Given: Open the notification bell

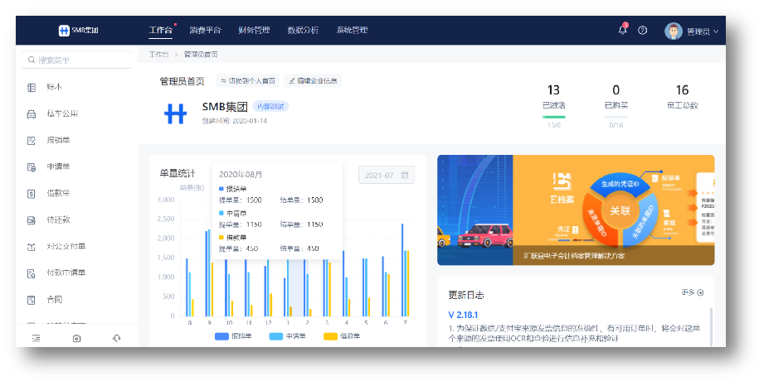Looking at the screenshot, I should tap(622, 30).
